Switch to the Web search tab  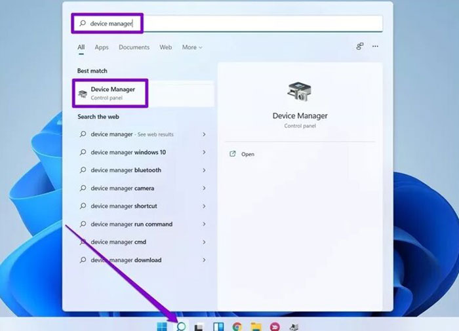[x=166, y=47]
